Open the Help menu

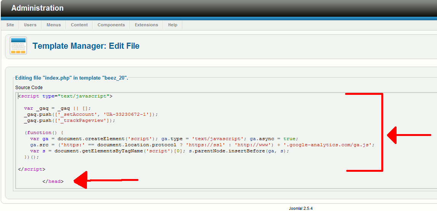click(173, 25)
